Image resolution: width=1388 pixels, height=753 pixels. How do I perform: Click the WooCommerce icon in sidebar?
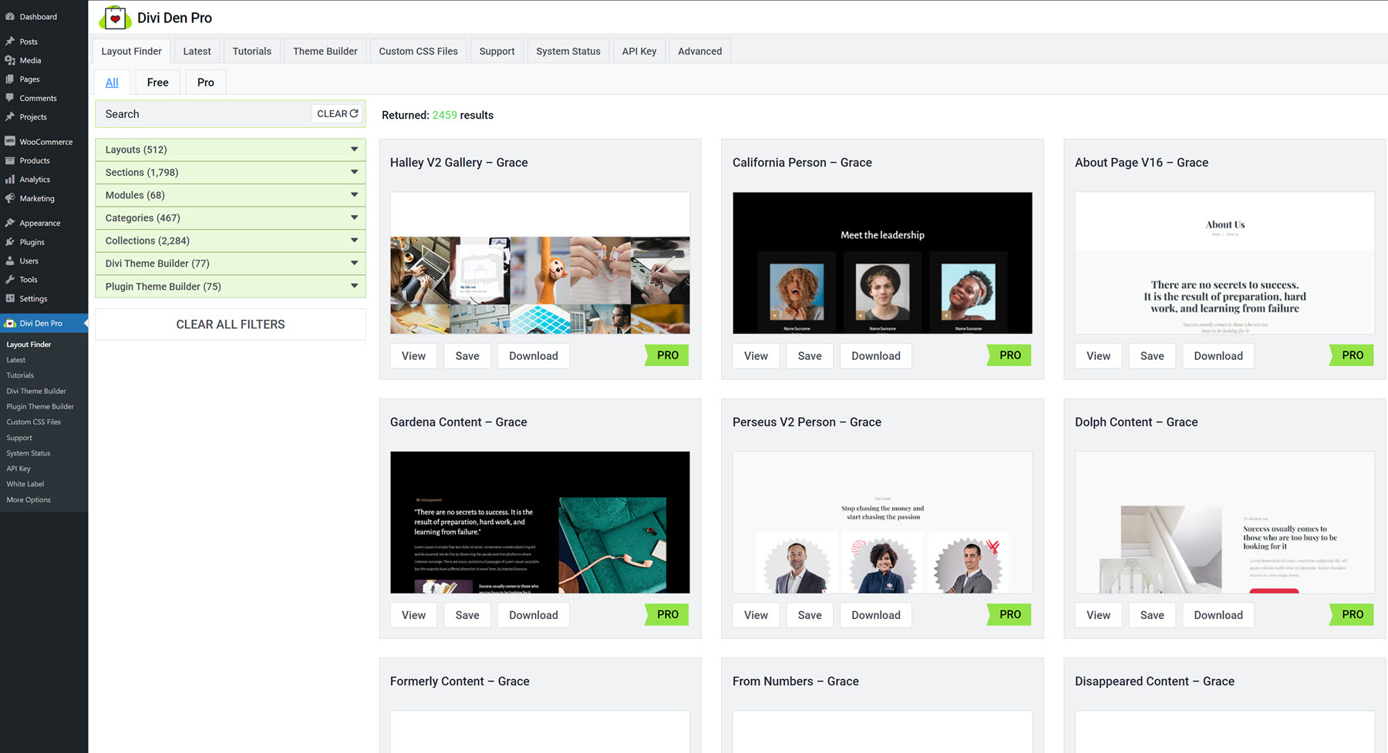(x=10, y=142)
